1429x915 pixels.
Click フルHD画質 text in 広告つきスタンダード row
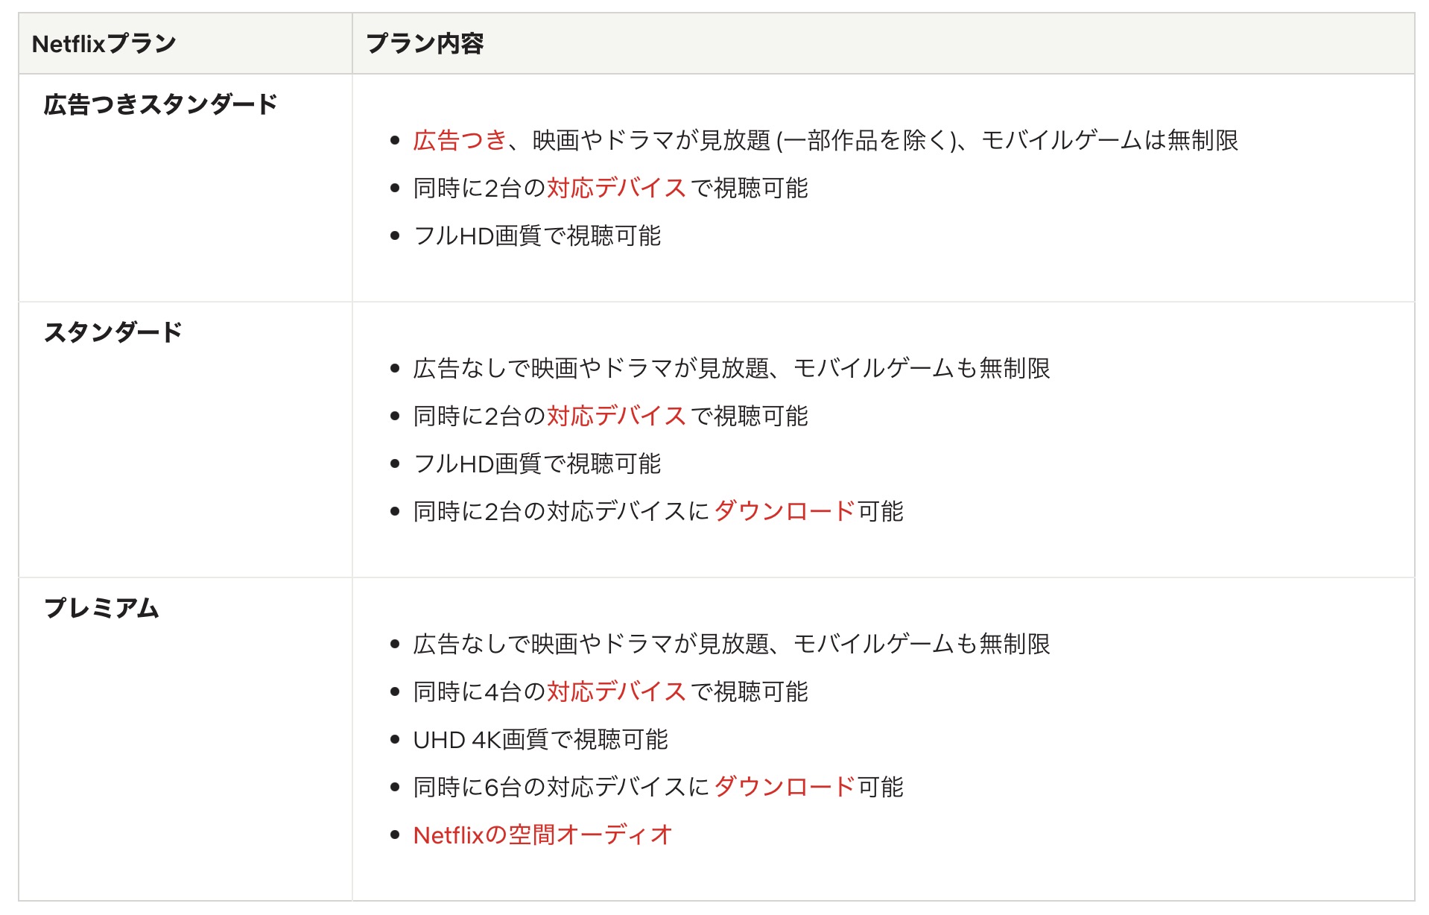tap(477, 235)
